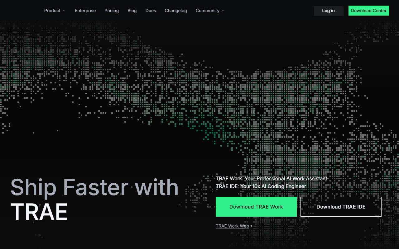399x249 pixels.
Task: Open the Blog link in navigation
Action: pyautogui.click(x=132, y=11)
